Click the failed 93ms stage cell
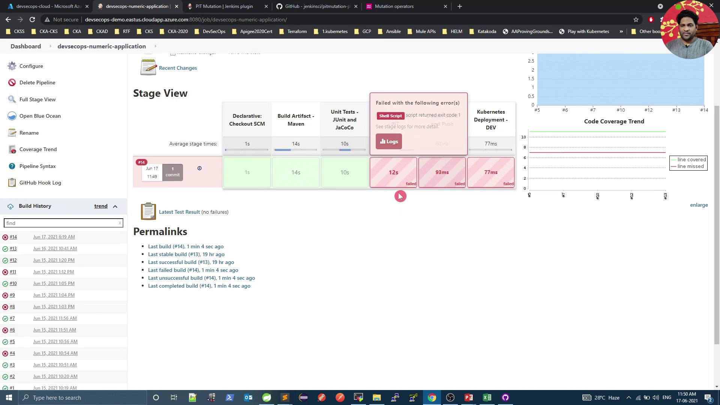Screen dimensions: 720x405 click(x=442, y=172)
